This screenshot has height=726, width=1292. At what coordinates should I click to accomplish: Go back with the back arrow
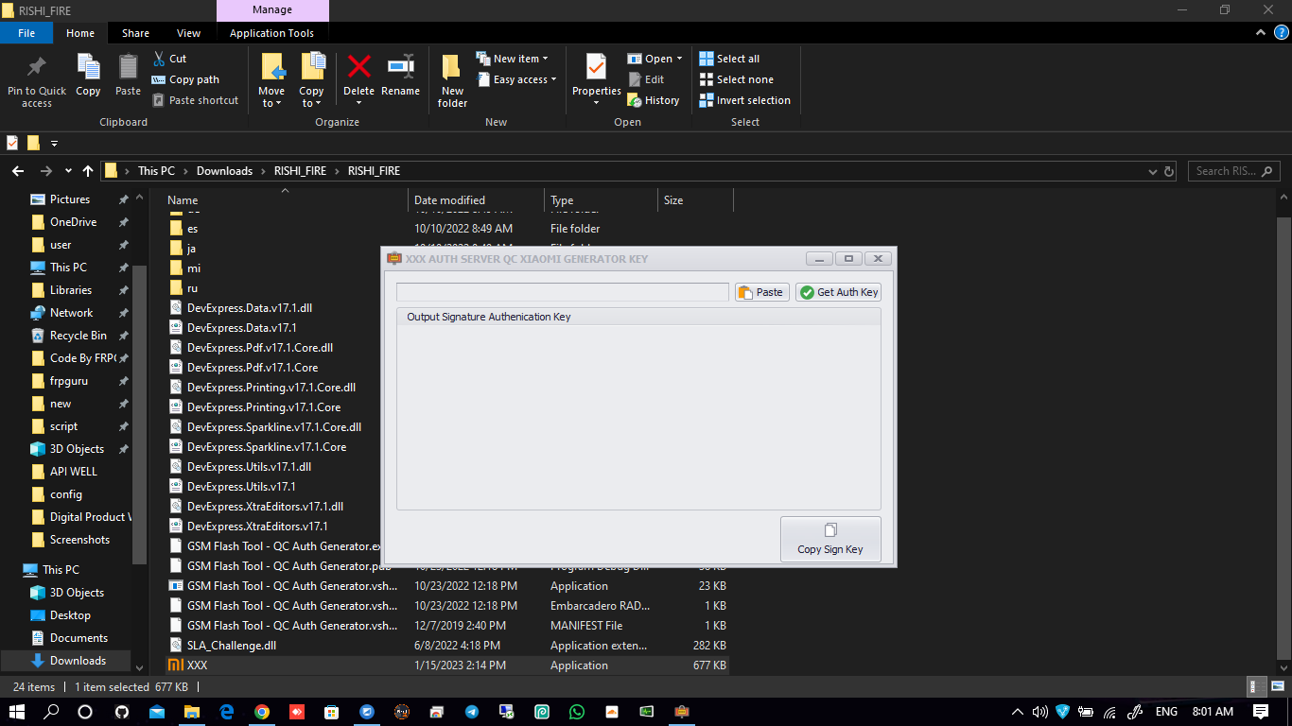point(17,171)
